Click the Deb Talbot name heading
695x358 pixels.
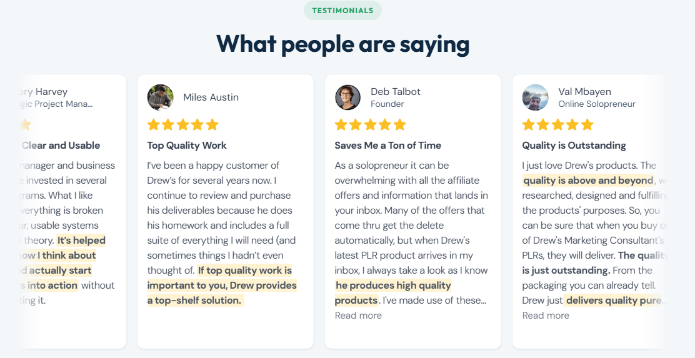pyautogui.click(x=396, y=92)
